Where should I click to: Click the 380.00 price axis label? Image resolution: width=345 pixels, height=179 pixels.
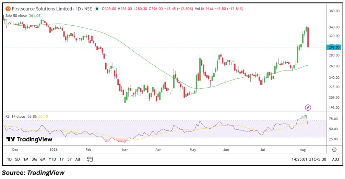coord(334,11)
